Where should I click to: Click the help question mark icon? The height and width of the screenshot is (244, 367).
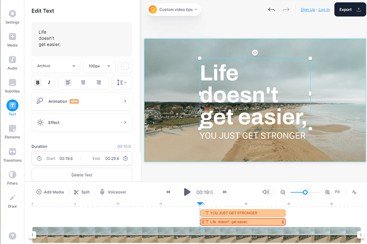point(12,236)
